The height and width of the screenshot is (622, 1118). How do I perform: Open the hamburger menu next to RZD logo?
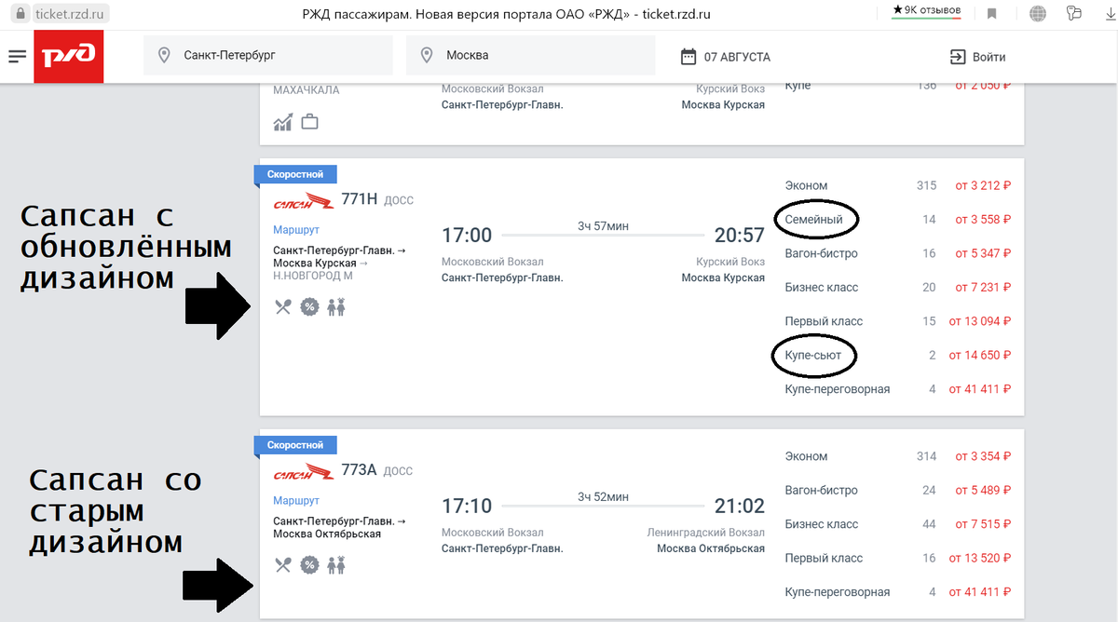pos(18,57)
